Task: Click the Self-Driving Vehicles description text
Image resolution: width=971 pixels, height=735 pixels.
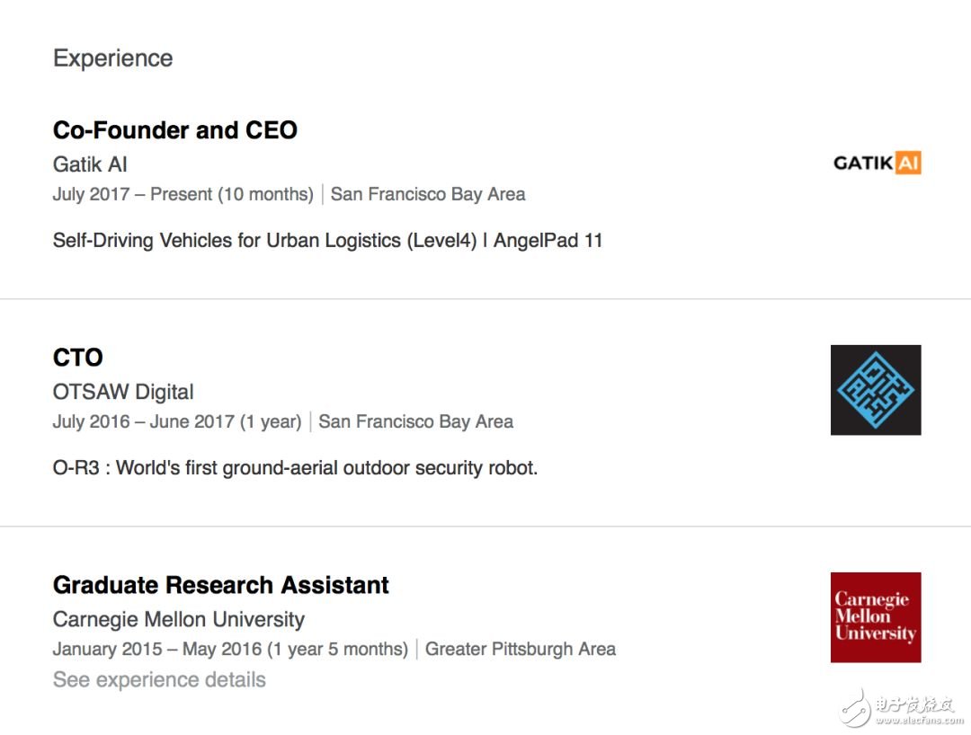Action: point(327,240)
